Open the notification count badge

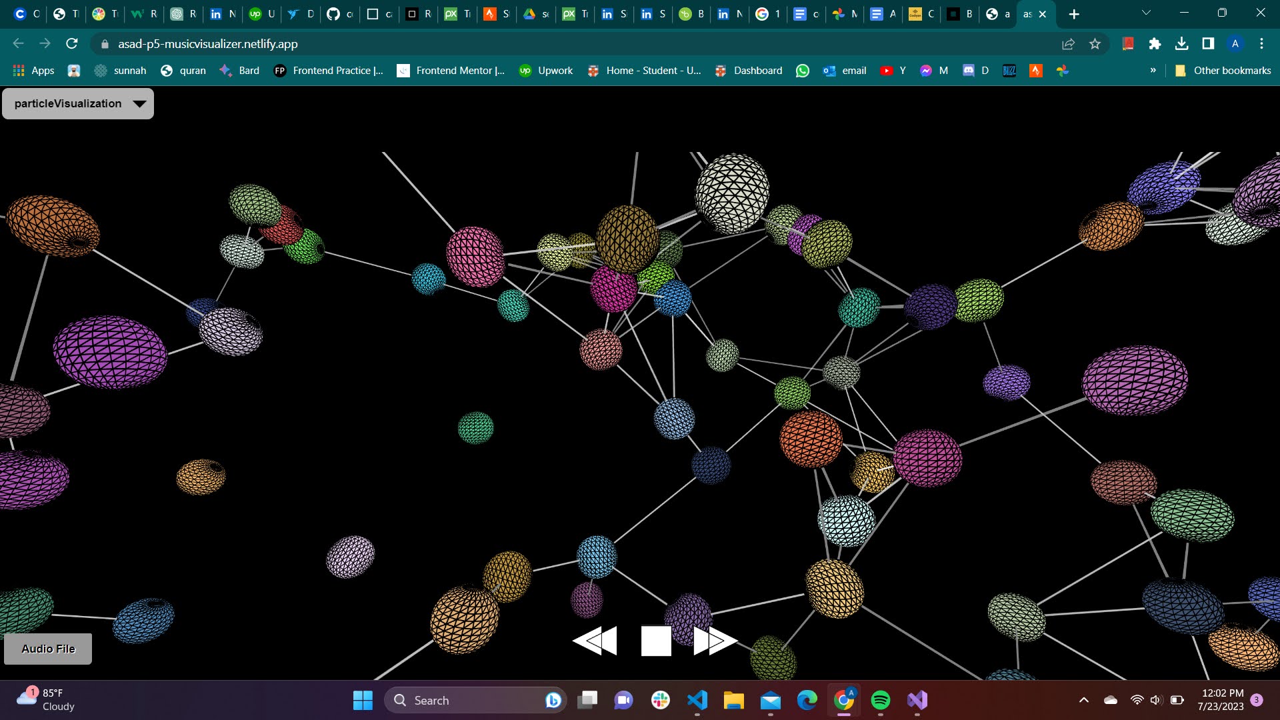(x=1257, y=700)
